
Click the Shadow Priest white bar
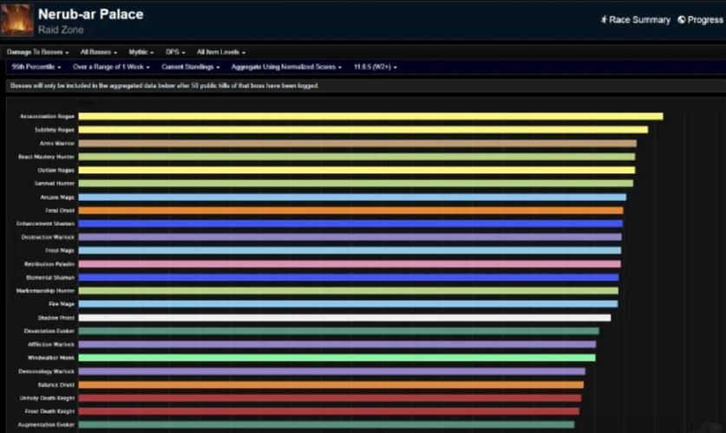click(x=344, y=318)
